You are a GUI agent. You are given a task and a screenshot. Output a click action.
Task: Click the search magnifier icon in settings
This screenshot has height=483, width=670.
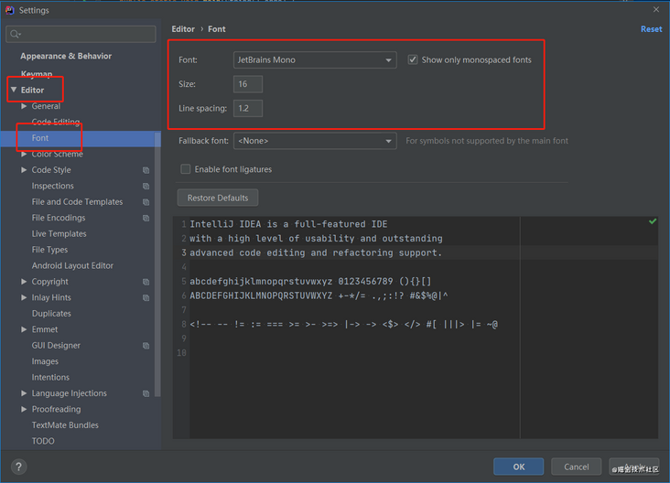tap(16, 35)
